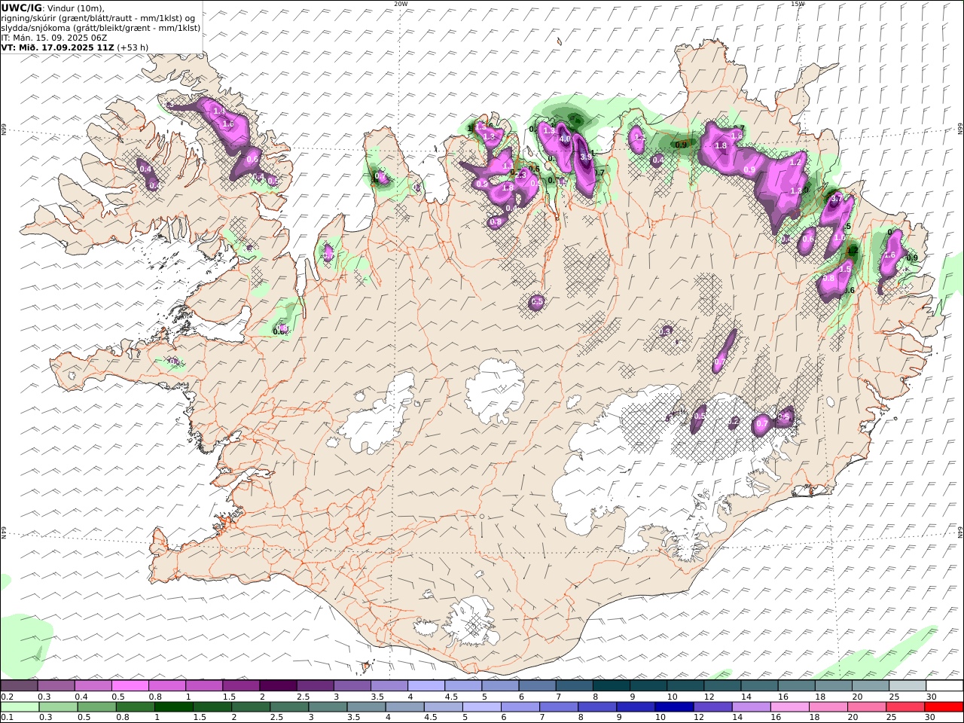The width and height of the screenshot is (964, 723).
Task: Click the black 0.9 rain value east of Eyjafjörður
Action: (x=681, y=145)
